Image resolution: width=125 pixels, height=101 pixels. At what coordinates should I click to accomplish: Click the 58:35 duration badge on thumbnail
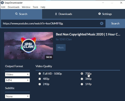49,57
